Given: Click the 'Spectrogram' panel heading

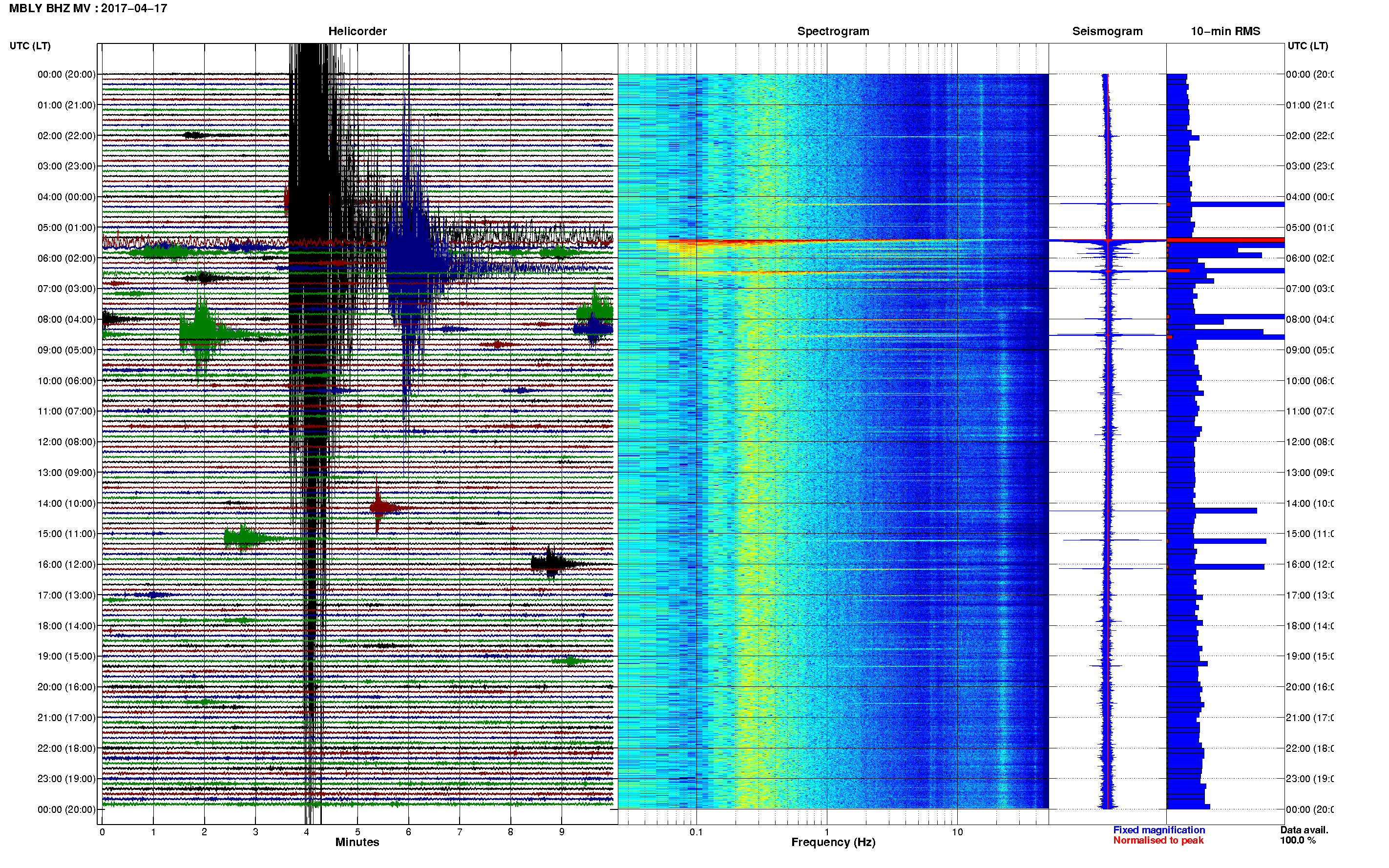Looking at the screenshot, I should point(833,31).
